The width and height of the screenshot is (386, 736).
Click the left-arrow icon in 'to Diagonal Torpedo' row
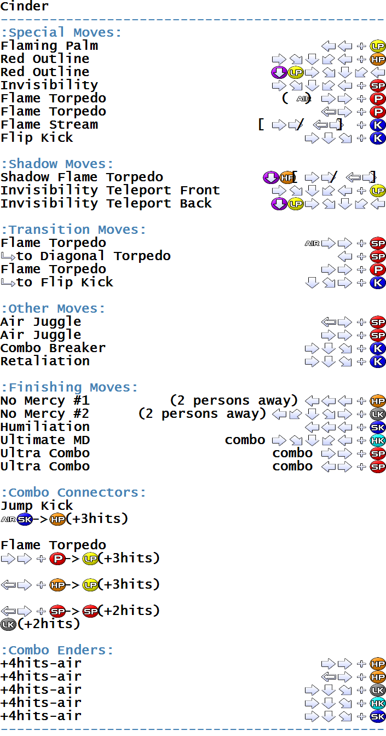point(345,256)
